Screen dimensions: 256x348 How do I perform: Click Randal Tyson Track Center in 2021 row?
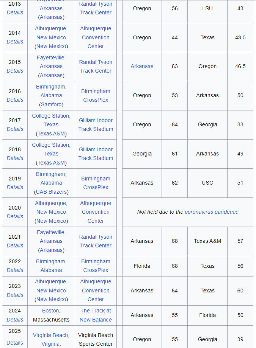pos(96,241)
